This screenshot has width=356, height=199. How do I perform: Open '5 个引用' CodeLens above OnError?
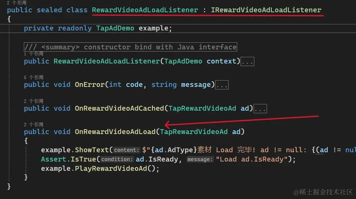pos(34,78)
